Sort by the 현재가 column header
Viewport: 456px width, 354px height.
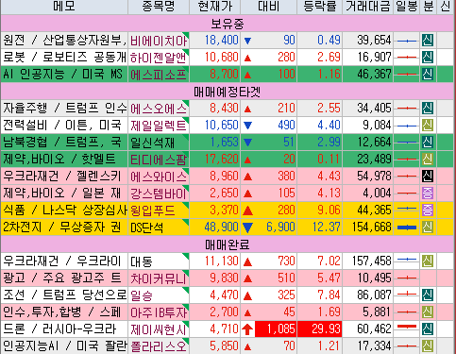[215, 7]
